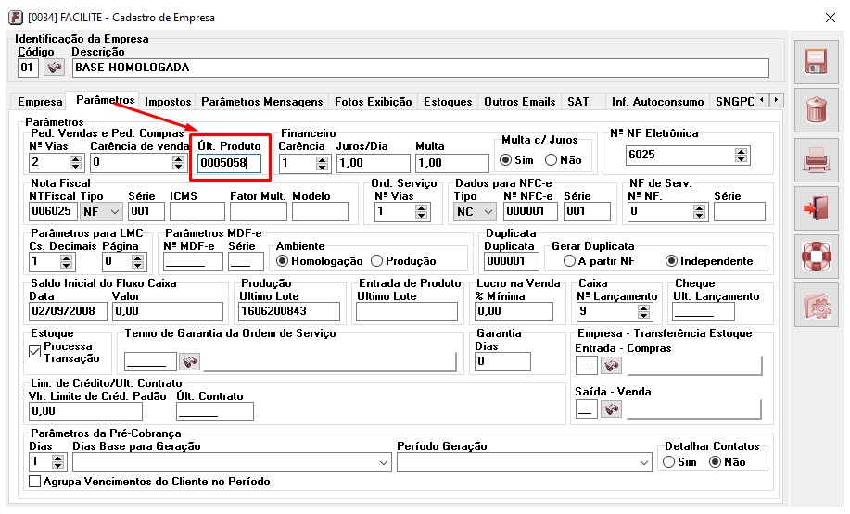Click Duplicata number field
Screen dimensions: 850x514
(511, 261)
